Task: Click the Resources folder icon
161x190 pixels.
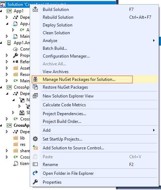Action: pyautogui.click(x=16, y=75)
